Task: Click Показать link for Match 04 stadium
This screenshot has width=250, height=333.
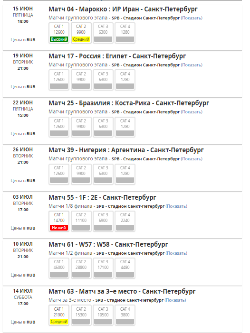Action: click(x=192, y=18)
